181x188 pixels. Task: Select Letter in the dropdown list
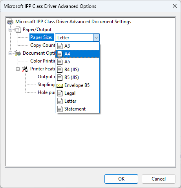77,101
